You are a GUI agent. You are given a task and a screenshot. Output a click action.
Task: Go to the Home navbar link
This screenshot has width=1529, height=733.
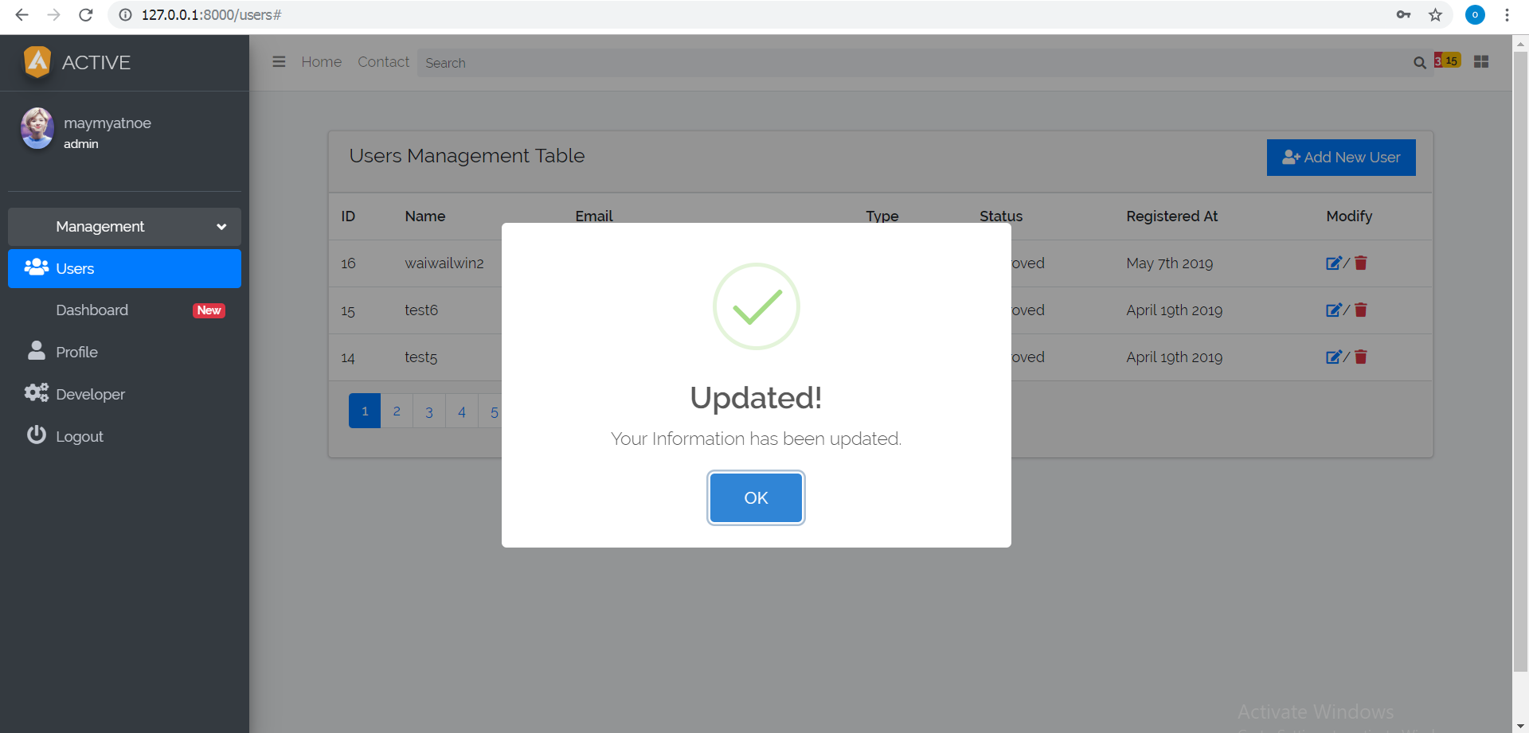(x=322, y=62)
